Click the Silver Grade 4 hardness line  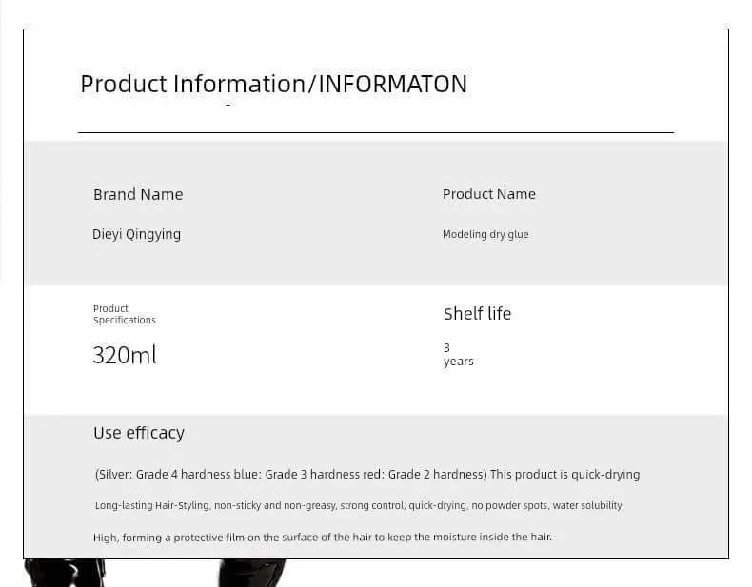click(367, 475)
